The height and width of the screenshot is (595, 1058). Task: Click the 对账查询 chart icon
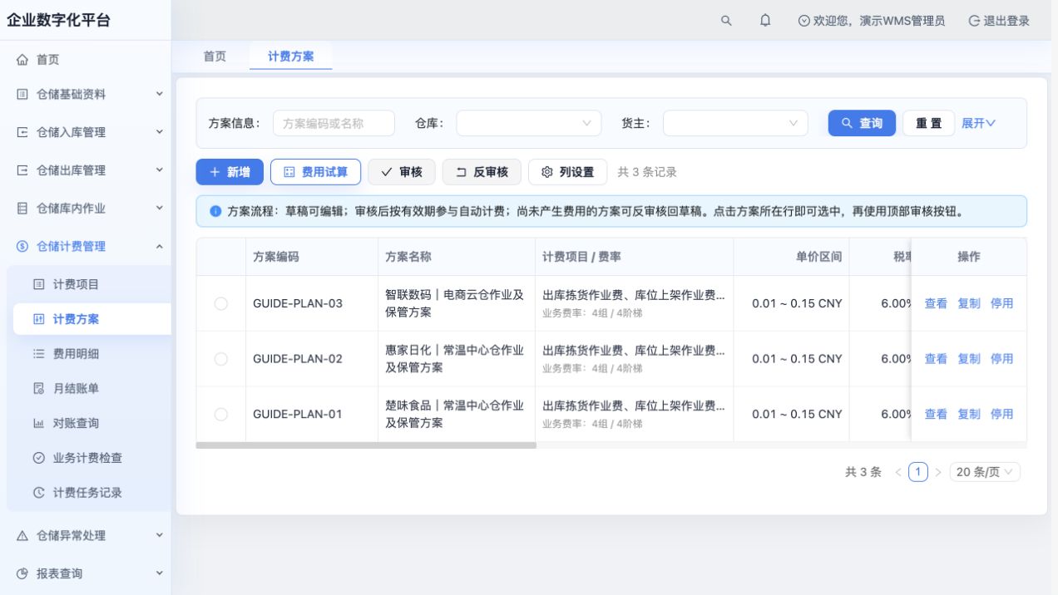[x=38, y=423]
